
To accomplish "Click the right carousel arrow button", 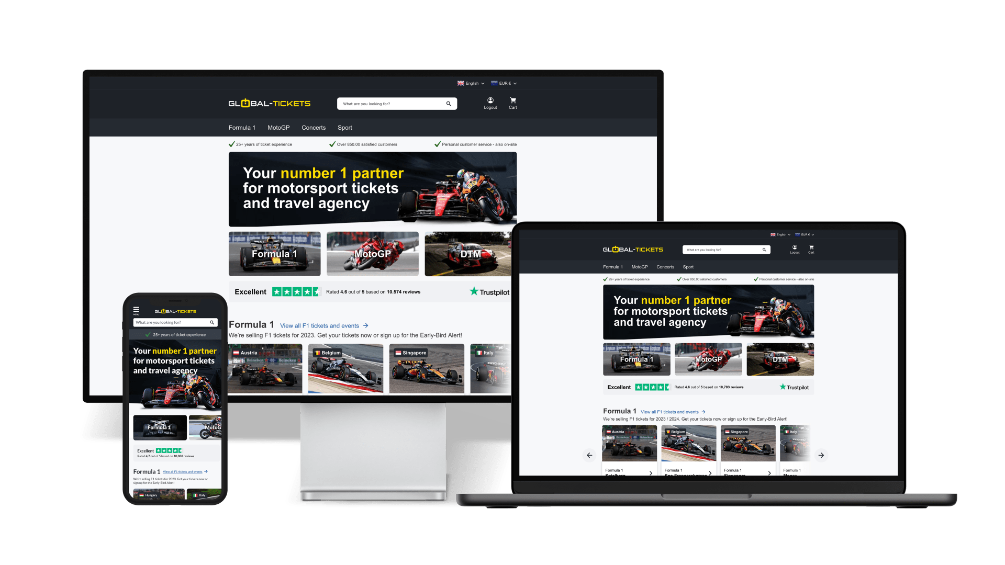I will coord(821,455).
